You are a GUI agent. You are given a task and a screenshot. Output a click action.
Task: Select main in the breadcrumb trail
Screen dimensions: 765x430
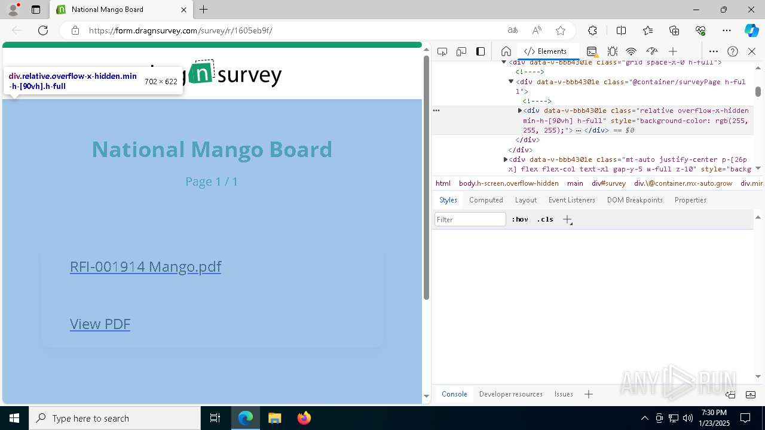coord(575,183)
